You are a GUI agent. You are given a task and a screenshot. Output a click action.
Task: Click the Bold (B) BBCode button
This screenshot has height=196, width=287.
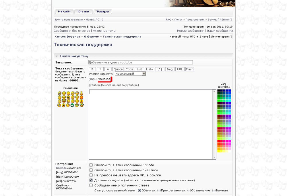[x=92, y=69]
